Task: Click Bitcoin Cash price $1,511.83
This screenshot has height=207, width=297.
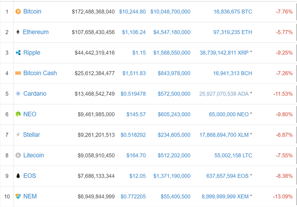Action: [134, 73]
